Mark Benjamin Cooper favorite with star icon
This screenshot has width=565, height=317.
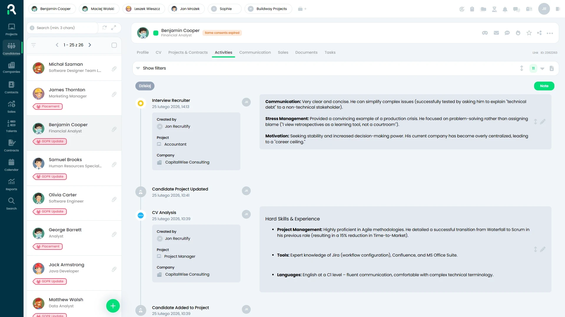pyautogui.click(x=529, y=33)
